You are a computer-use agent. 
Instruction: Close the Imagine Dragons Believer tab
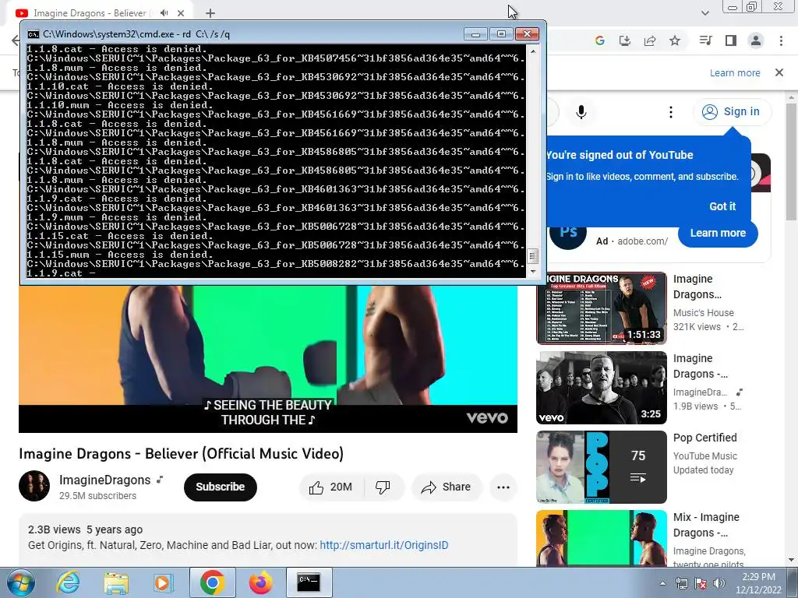tap(181, 13)
